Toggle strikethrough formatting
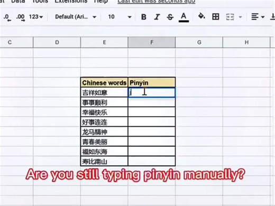 coord(170,17)
